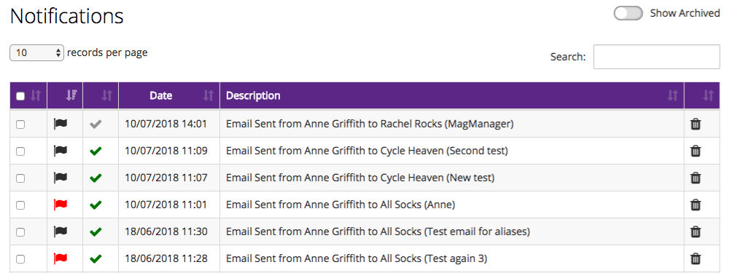This screenshot has height=273, width=730.
Task: Sort by the flag column header
Action: [71, 96]
